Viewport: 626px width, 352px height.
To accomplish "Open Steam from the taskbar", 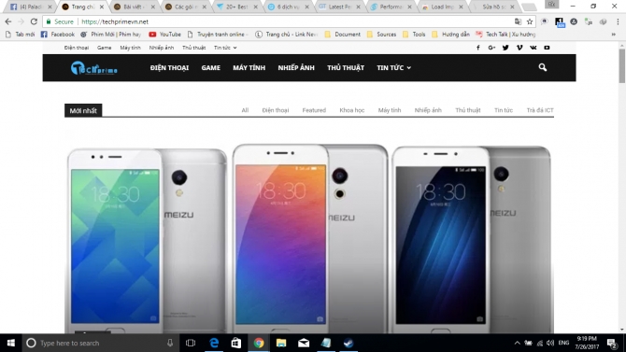I will (x=349, y=343).
